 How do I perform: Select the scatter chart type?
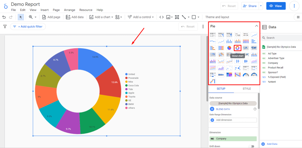(x=229, y=68)
